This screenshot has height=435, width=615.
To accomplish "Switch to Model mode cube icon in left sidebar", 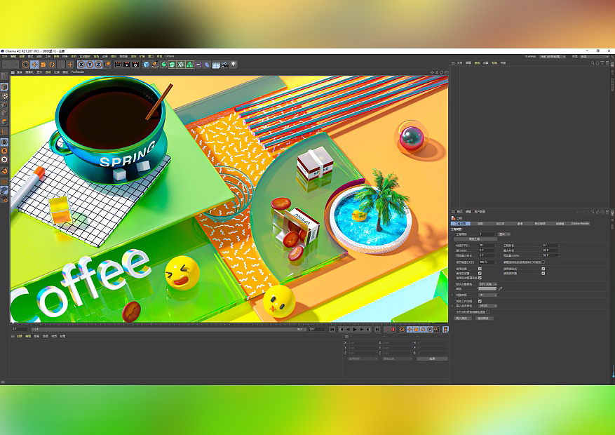I will pos(4,86).
